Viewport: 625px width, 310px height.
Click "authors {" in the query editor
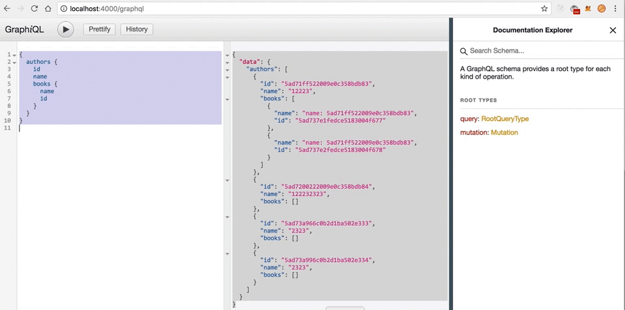tap(42, 62)
